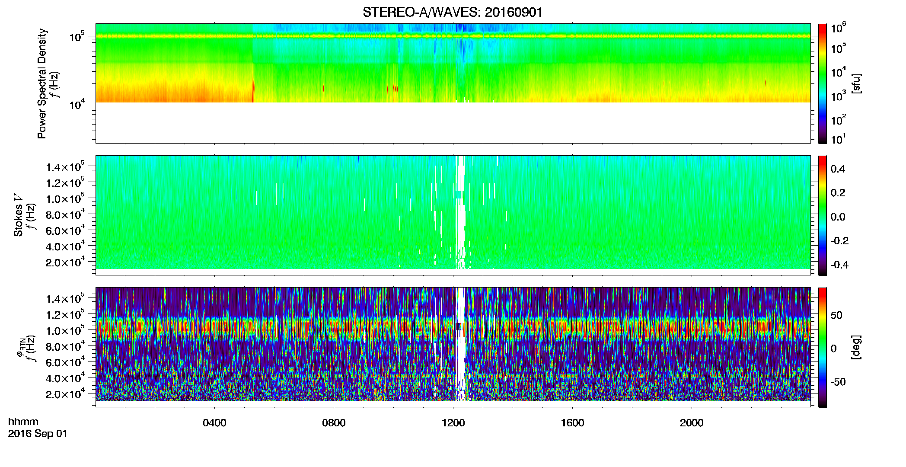Click the 2.0×10^4 tick on Stokes panel
906x467 pixels.
[x=65, y=262]
